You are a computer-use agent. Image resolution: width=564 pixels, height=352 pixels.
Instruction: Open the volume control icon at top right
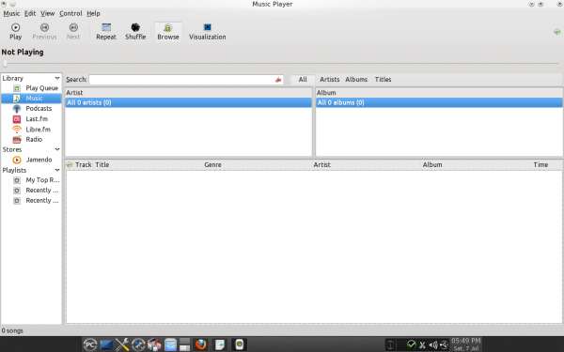click(557, 32)
